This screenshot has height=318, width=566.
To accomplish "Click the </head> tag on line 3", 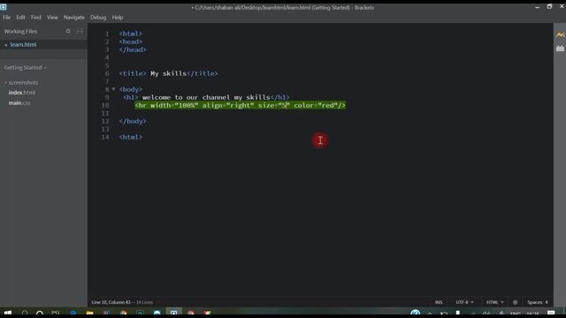I will pyautogui.click(x=133, y=49).
